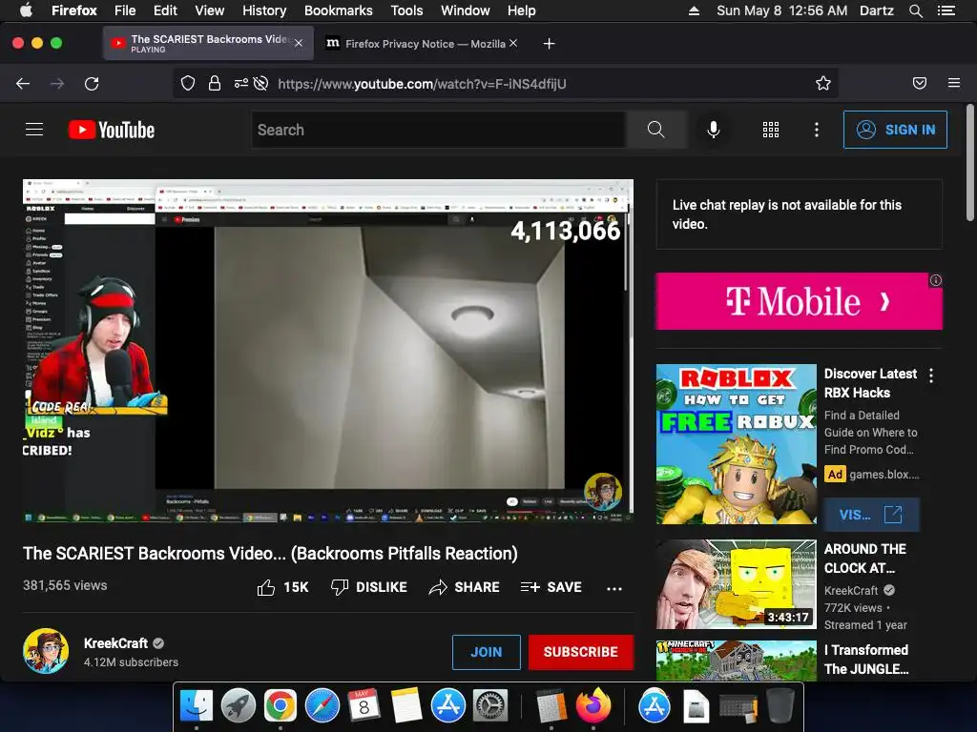Save page to Pocket
Screen dimensions: 977x732
tap(920, 84)
